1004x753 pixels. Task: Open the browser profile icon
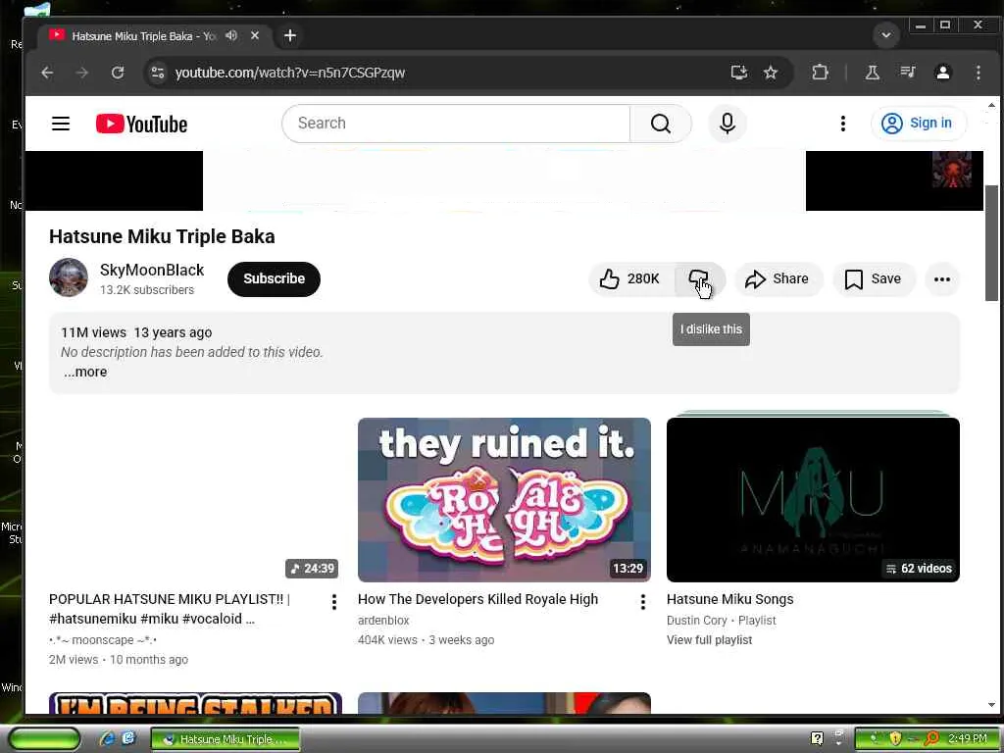click(942, 73)
